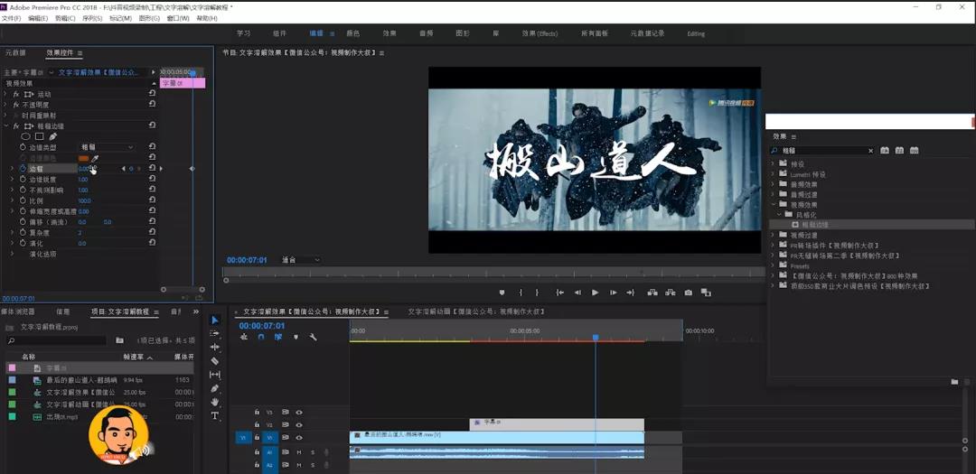Expand the Presets folder in Effects
This screenshot has width=976, height=474.
[x=774, y=265]
